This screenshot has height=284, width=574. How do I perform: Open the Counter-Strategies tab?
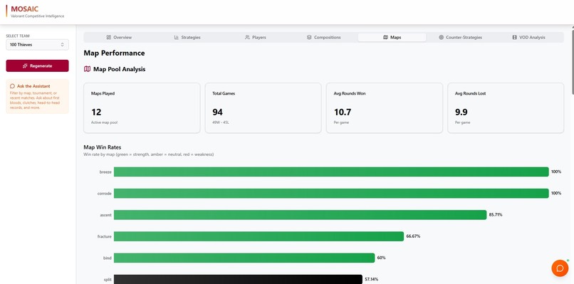[x=460, y=37]
